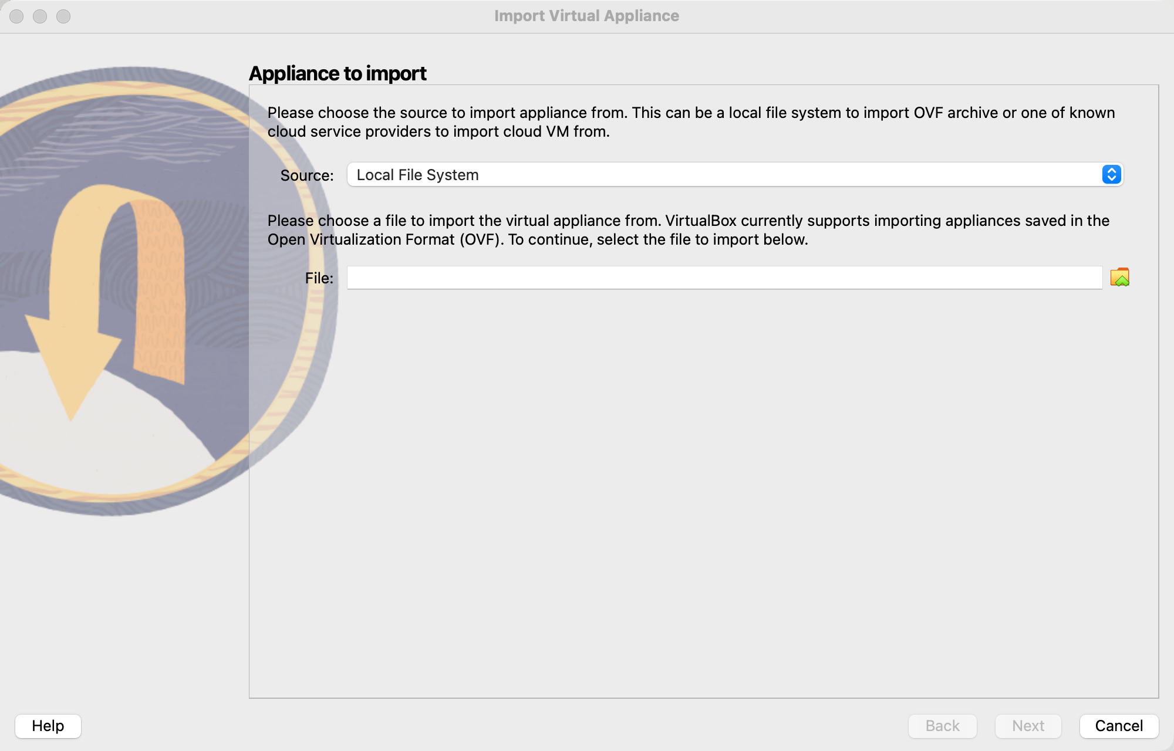This screenshot has height=751, width=1174.
Task: Click the Cancel button
Action: point(1119,726)
